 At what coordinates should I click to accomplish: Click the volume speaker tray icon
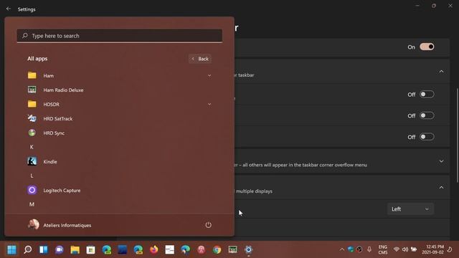click(405, 249)
